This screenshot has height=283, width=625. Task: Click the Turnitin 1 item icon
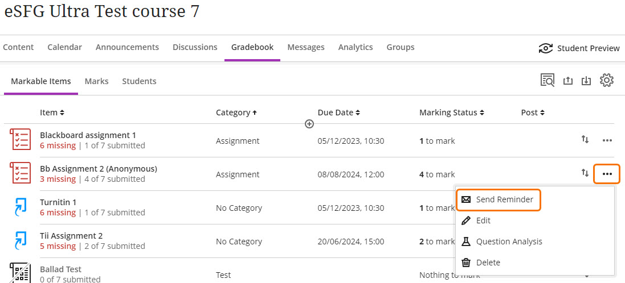point(20,207)
